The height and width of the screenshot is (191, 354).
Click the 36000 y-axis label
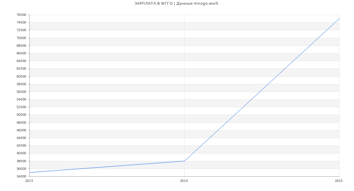(21, 169)
